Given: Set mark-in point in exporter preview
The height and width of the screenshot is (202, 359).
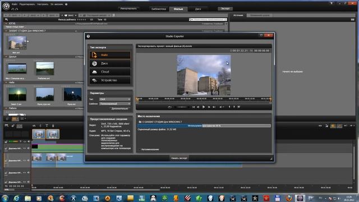Looking at the screenshot, I should tap(229, 107).
